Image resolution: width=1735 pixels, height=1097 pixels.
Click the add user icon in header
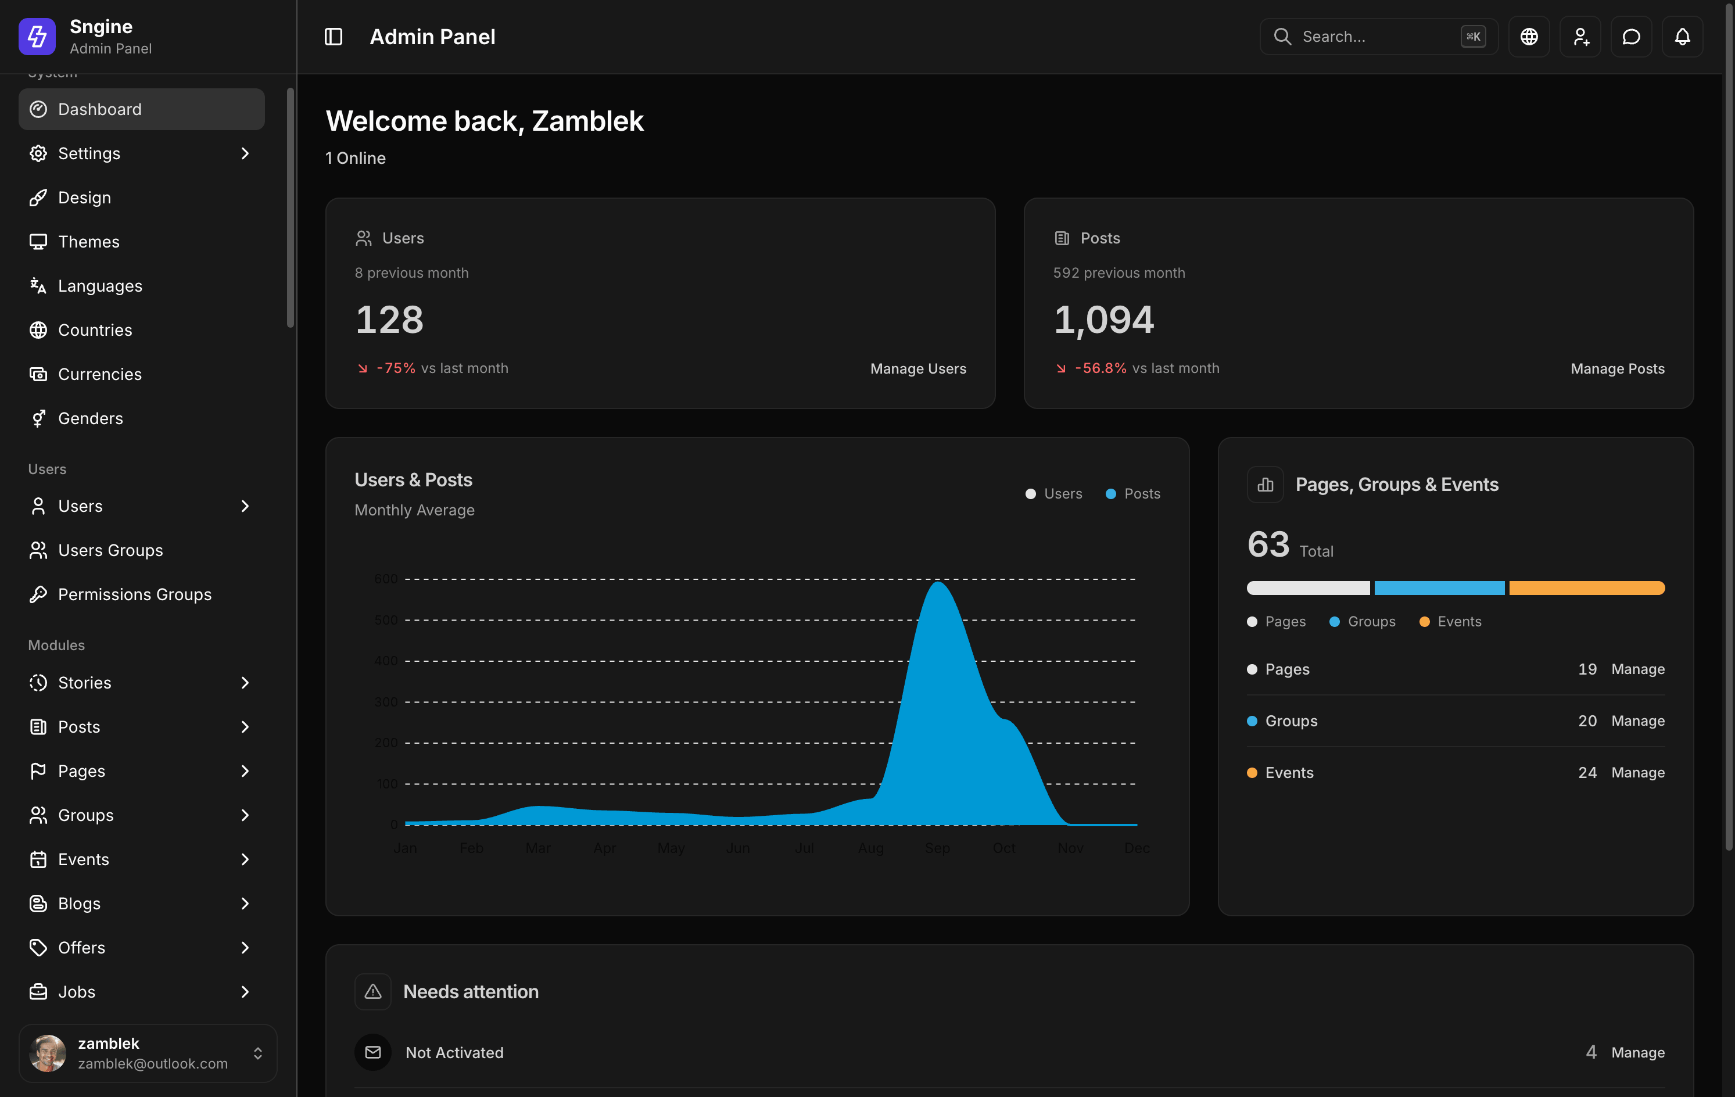tap(1580, 37)
